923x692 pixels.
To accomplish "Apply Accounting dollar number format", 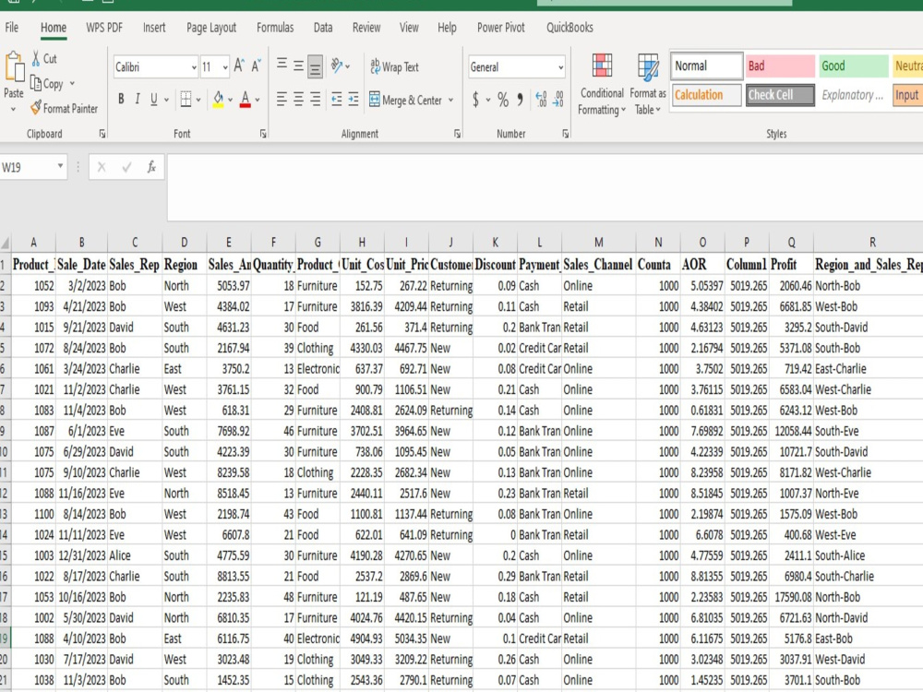I will click(475, 99).
